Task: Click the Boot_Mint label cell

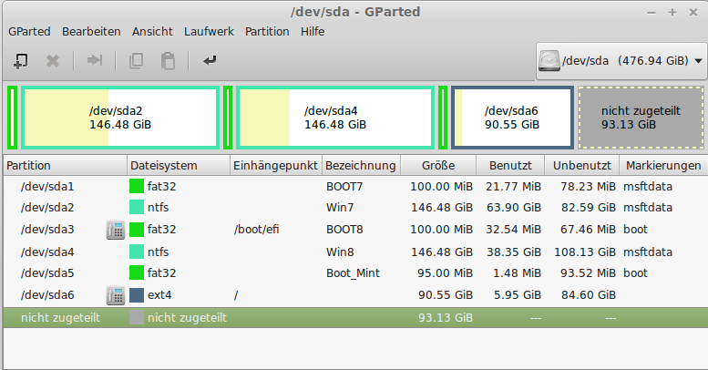Action: point(354,273)
